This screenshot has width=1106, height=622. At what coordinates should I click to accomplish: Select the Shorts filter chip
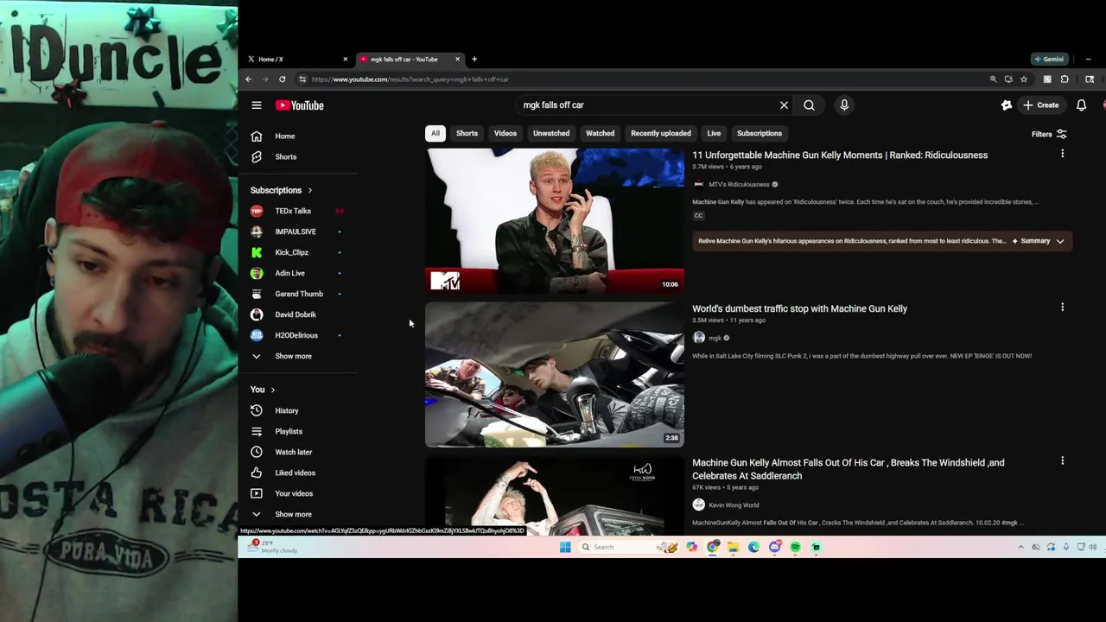(x=467, y=133)
